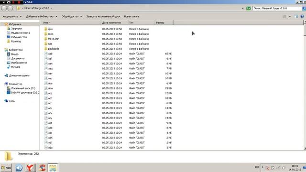Toggle the preview pane icon

coord(296,16)
